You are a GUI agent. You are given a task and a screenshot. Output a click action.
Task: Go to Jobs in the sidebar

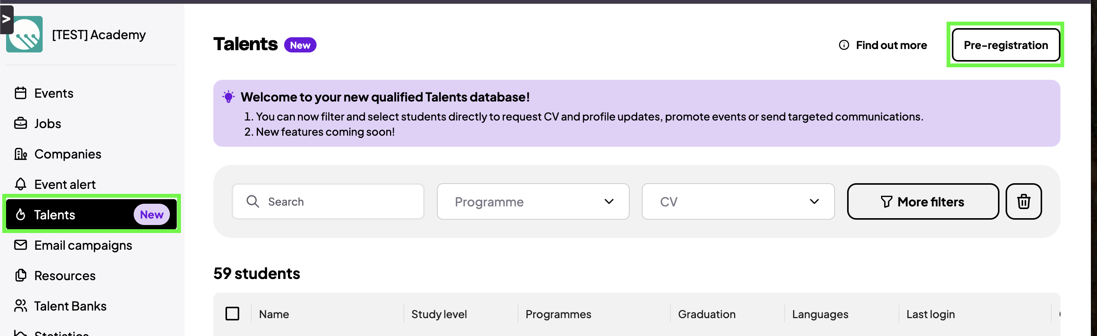(x=48, y=124)
